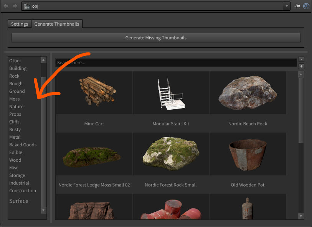The width and height of the screenshot is (312, 227).
Task: Select the Industrial category
Action: pyautogui.click(x=19, y=183)
